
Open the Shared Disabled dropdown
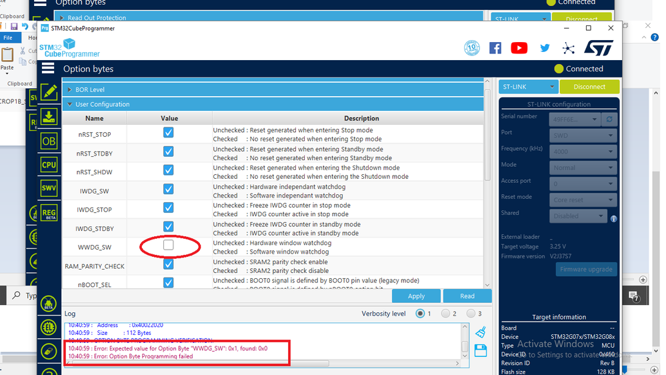click(578, 216)
